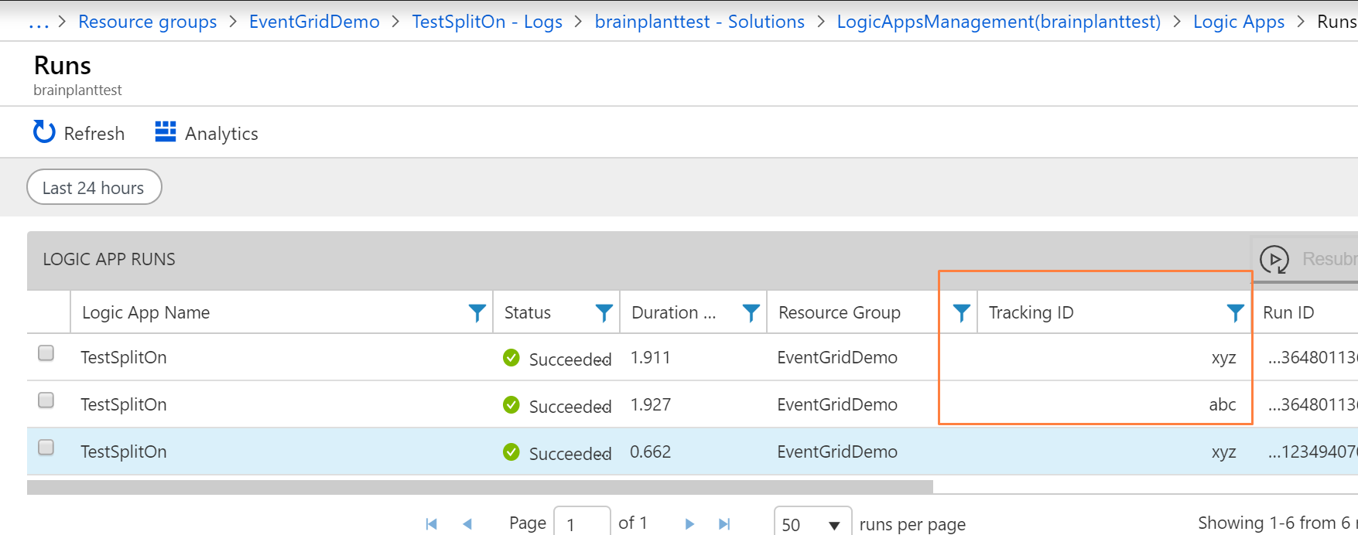The width and height of the screenshot is (1358, 535).
Task: Click succeeded status icon for 0.662 run
Action: coord(511,452)
